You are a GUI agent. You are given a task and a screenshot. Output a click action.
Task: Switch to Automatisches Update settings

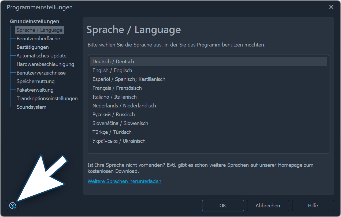[41, 56]
